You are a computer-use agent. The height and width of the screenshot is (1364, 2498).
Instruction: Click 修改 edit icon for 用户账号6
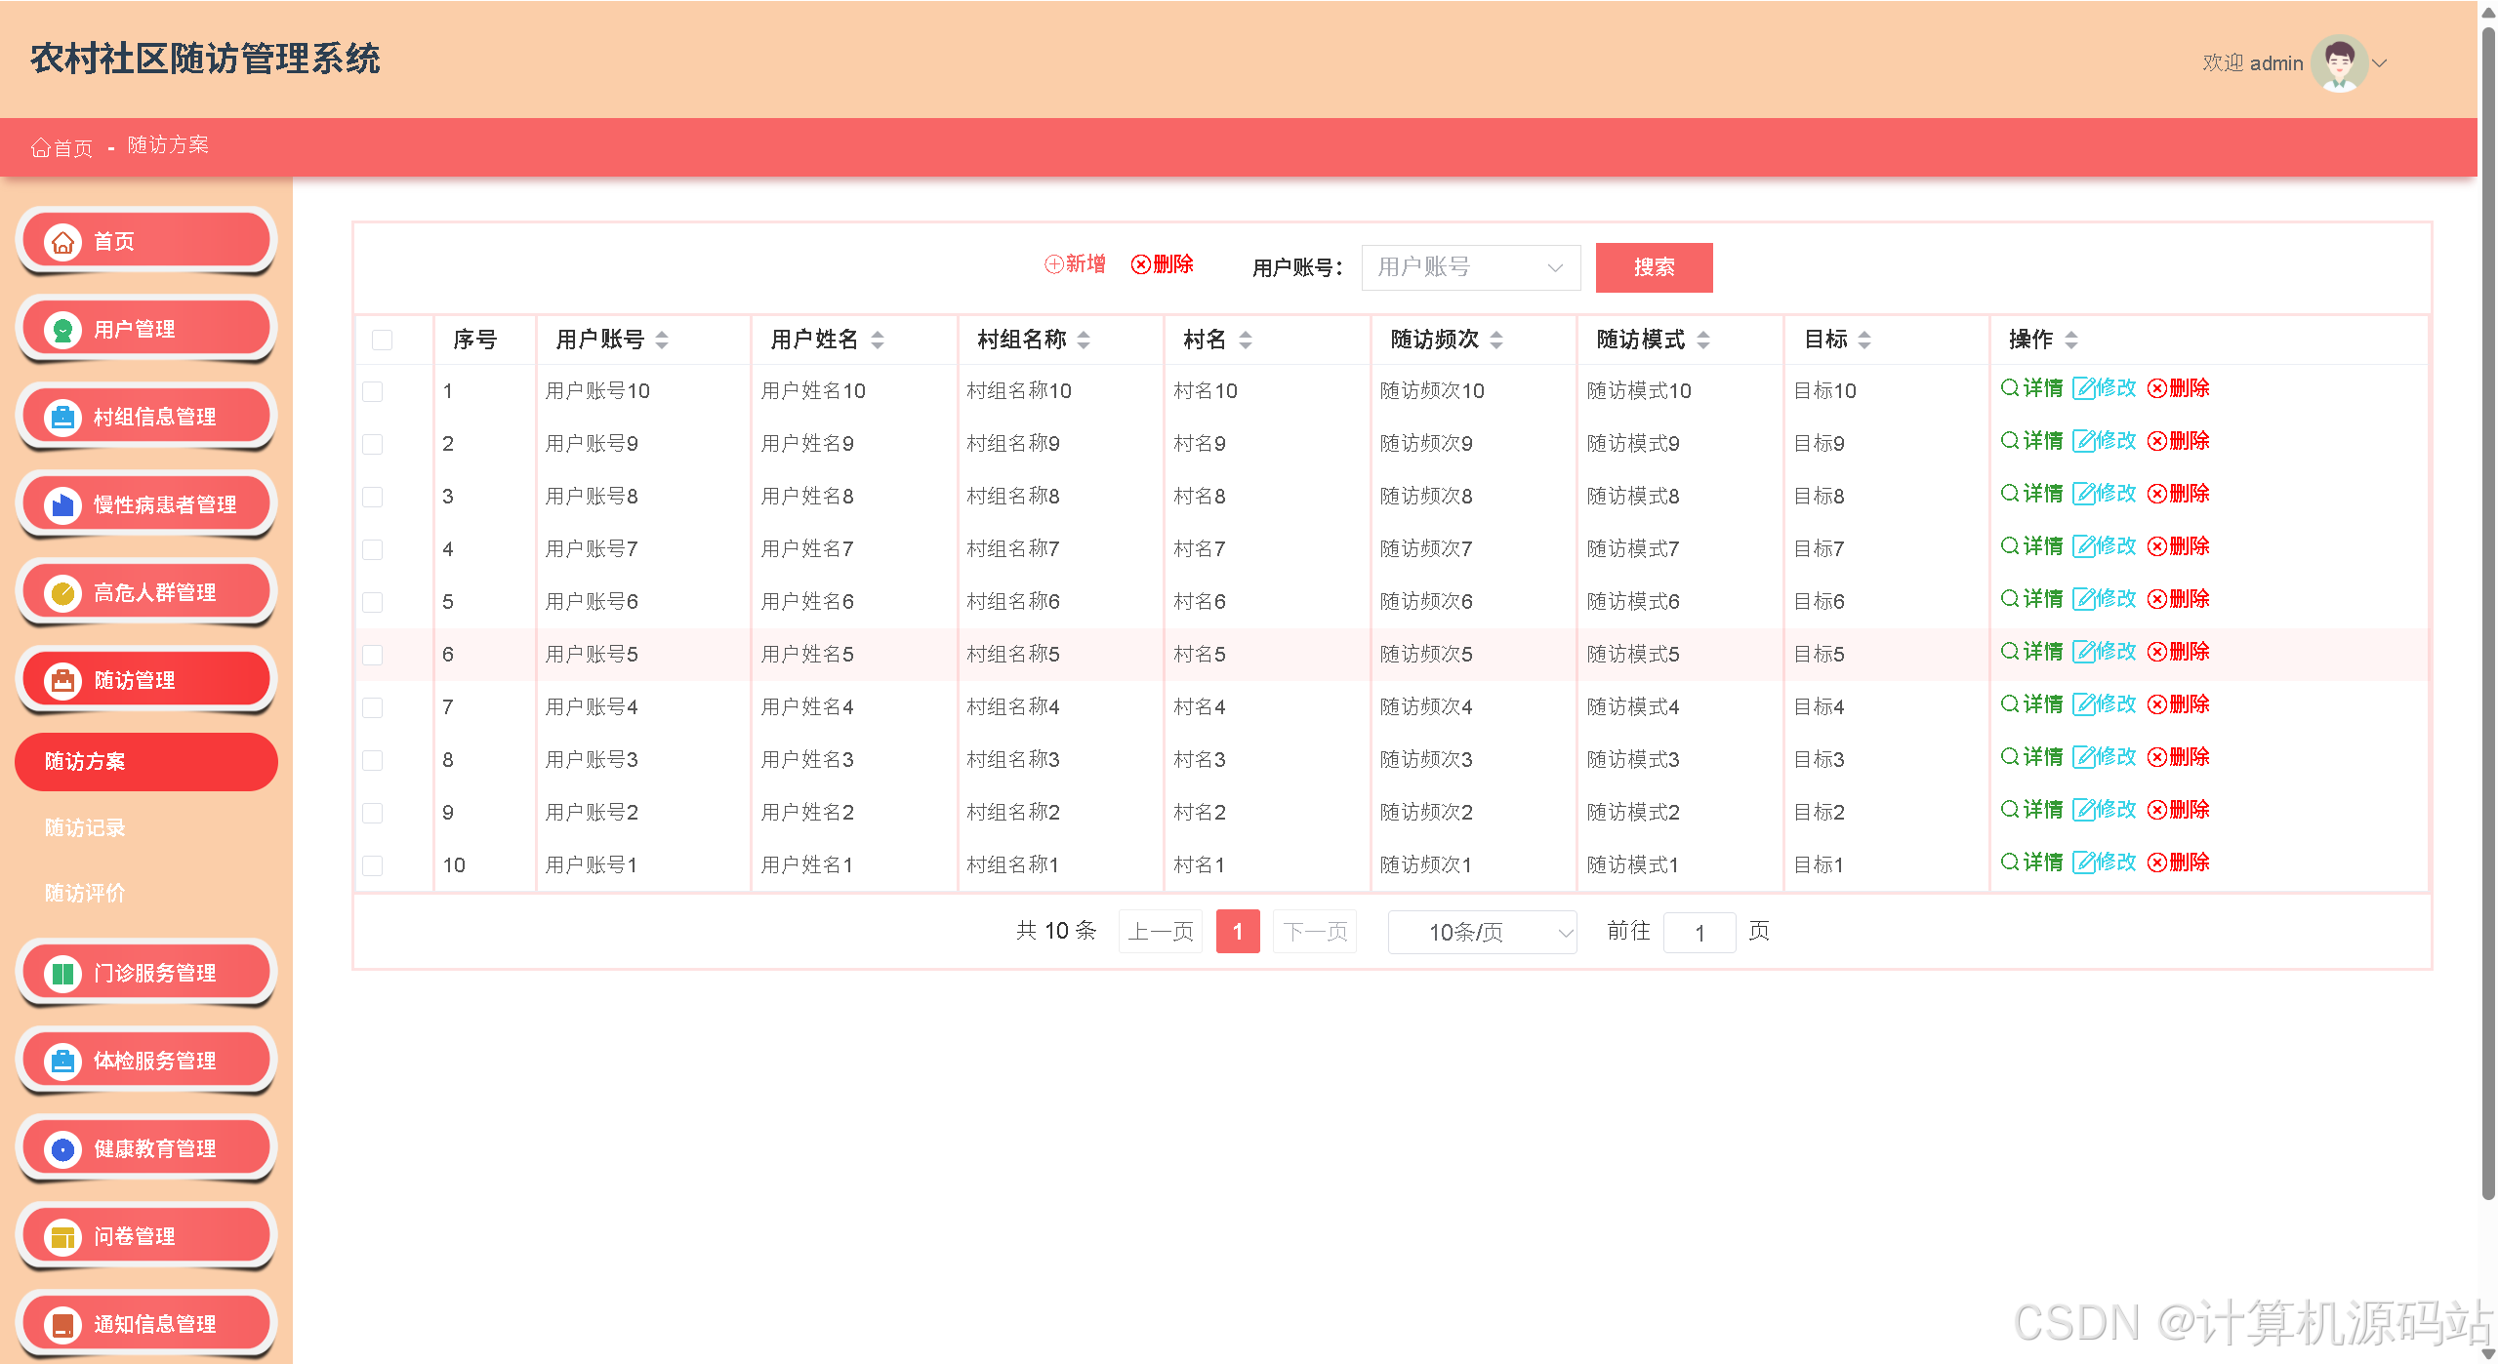[2083, 598]
